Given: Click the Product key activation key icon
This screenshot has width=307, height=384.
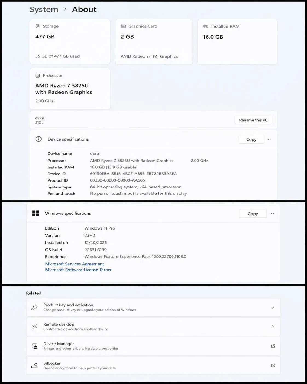Looking at the screenshot, I should pyautogui.click(x=34, y=307).
